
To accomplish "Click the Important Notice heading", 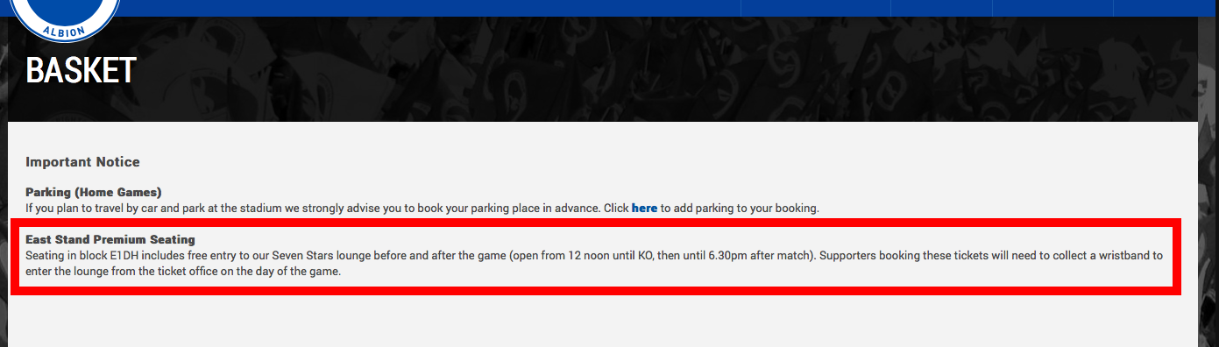I will pyautogui.click(x=82, y=162).
